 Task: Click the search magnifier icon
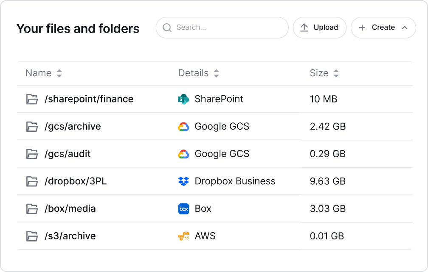(167, 27)
